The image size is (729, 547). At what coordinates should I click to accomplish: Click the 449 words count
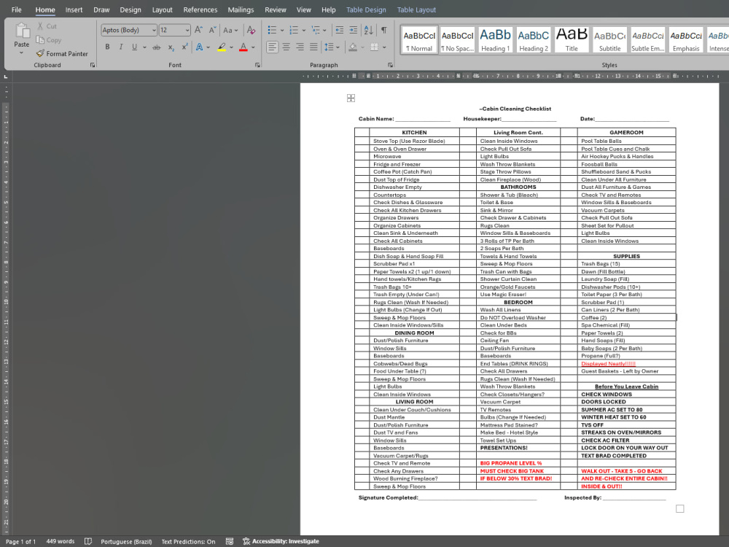(61, 541)
